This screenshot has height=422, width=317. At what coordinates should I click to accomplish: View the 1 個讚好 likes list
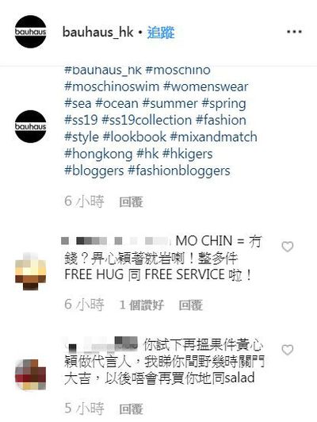(142, 305)
